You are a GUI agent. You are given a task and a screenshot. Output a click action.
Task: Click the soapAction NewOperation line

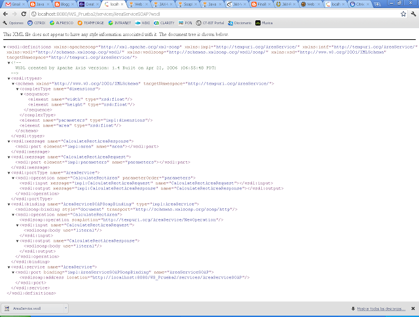point(121,220)
